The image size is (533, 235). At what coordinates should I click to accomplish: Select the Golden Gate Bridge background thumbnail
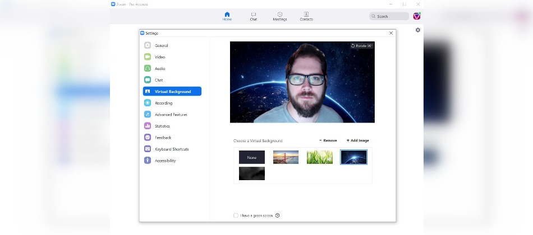(286, 157)
